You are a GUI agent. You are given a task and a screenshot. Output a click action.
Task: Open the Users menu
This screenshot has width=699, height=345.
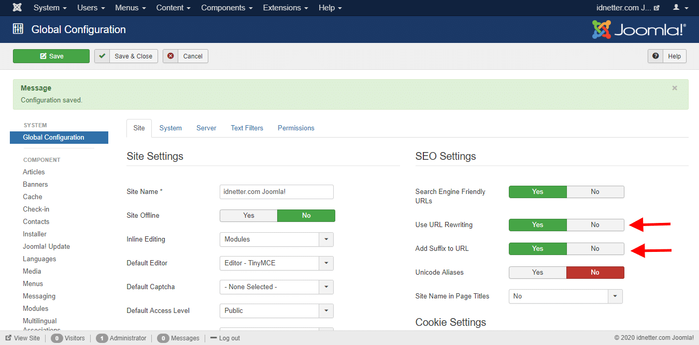coord(91,8)
